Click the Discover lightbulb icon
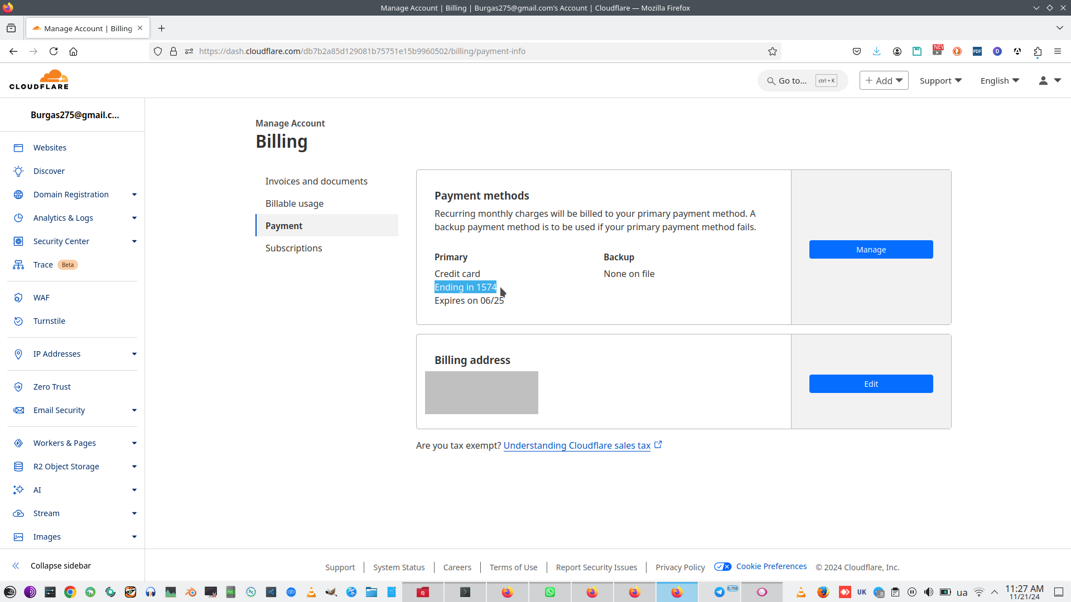The image size is (1071, 602). [18, 171]
